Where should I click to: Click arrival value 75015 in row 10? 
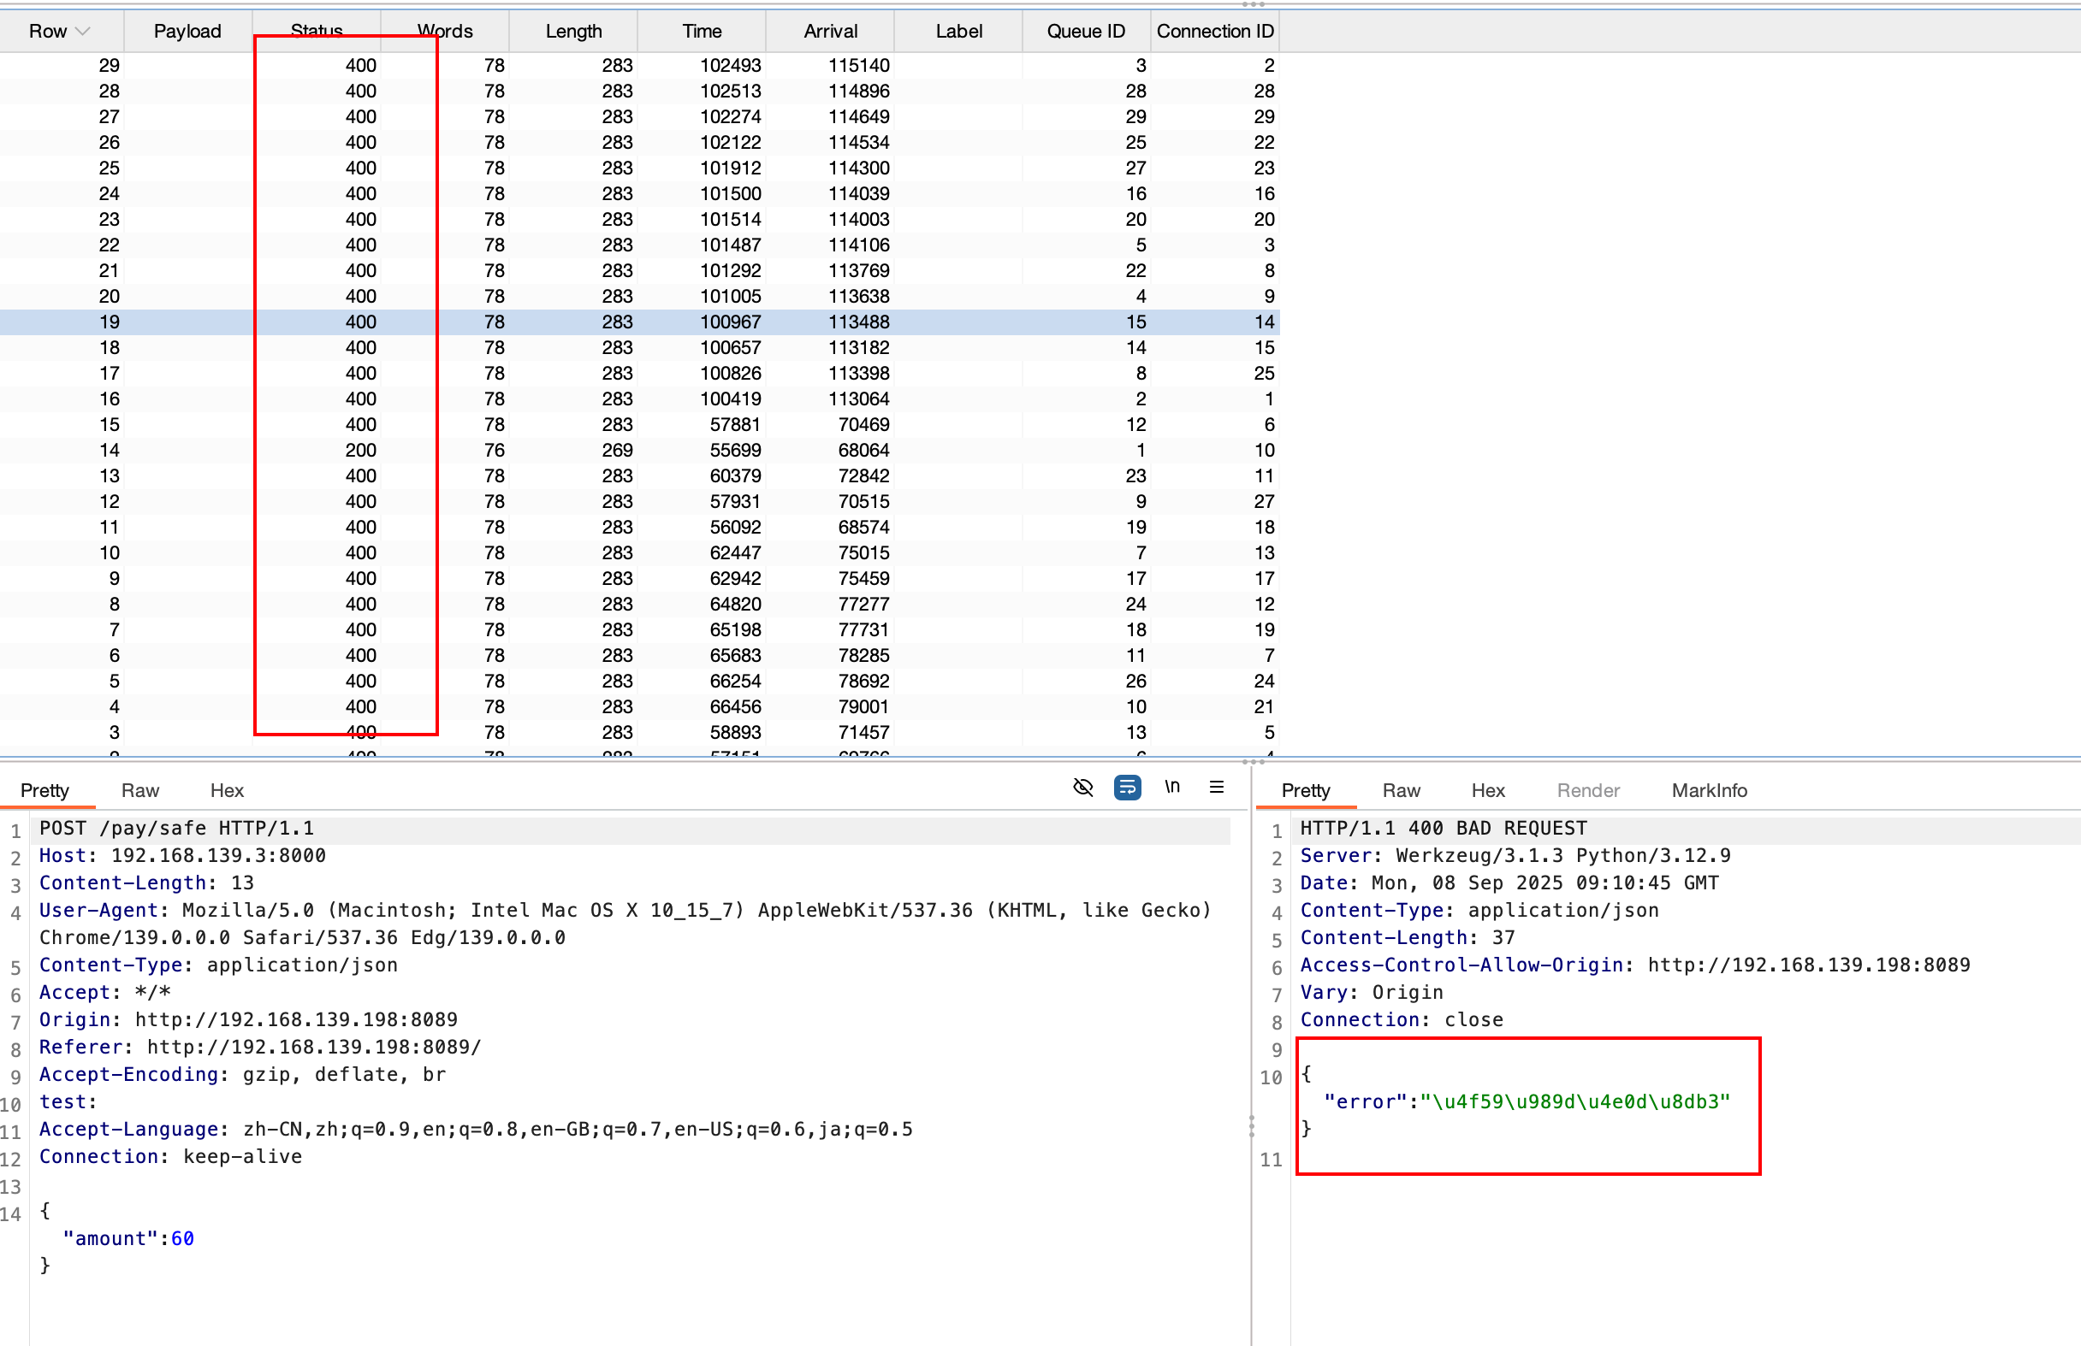point(863,553)
